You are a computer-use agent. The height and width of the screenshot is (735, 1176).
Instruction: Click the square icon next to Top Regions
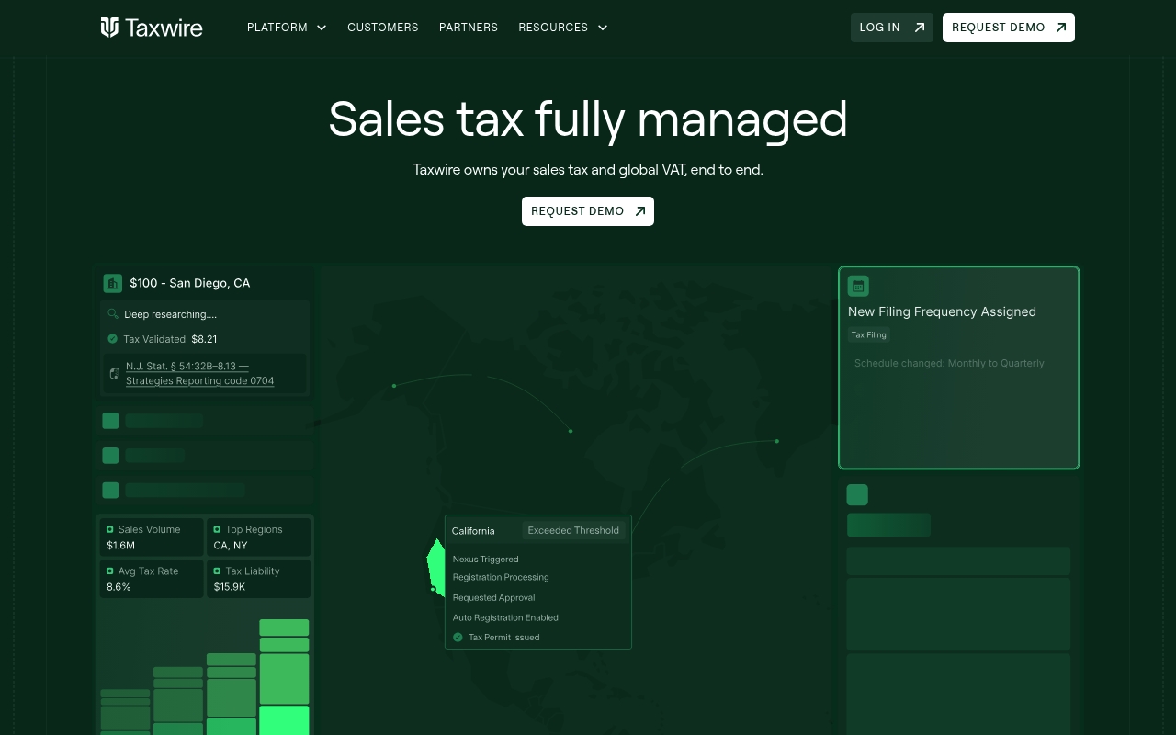pos(217,529)
